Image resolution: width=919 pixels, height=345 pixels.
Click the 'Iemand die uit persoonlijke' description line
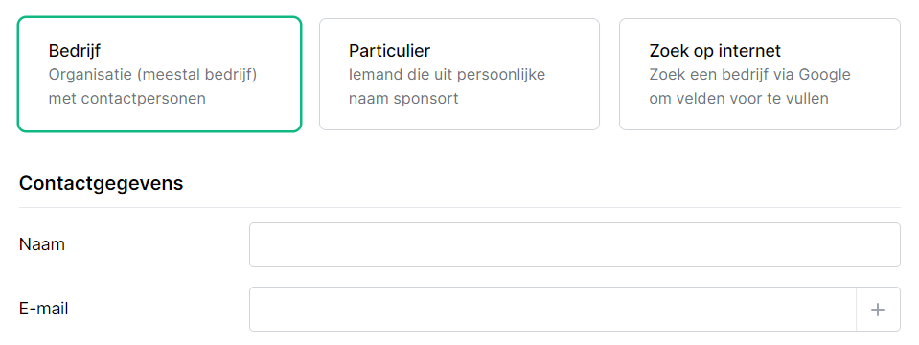point(448,75)
